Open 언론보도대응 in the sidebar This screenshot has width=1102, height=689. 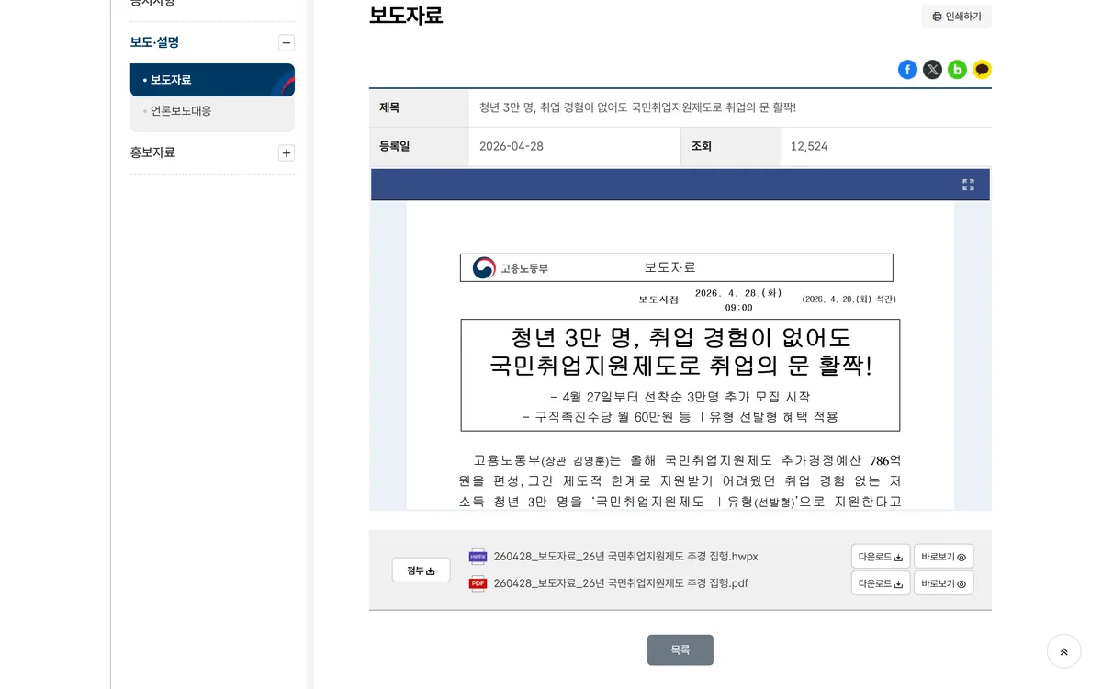(181, 111)
